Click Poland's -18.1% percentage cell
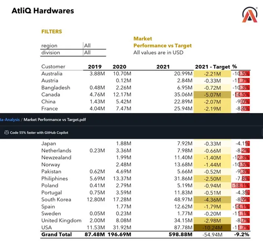263x243 pixels. tap(241, 186)
